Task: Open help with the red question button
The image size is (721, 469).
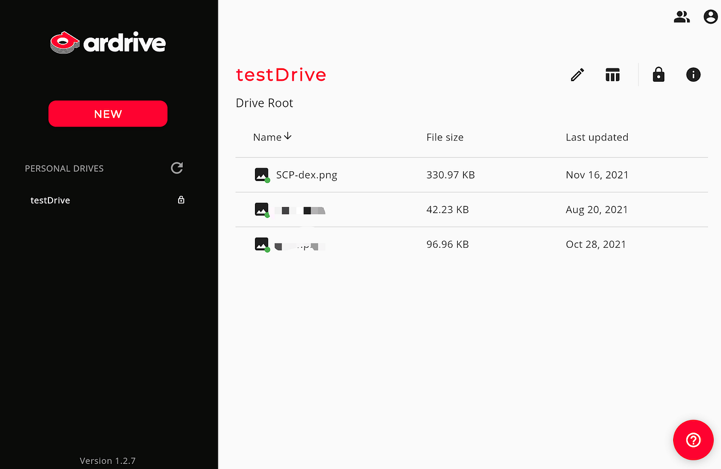Action: point(693,440)
